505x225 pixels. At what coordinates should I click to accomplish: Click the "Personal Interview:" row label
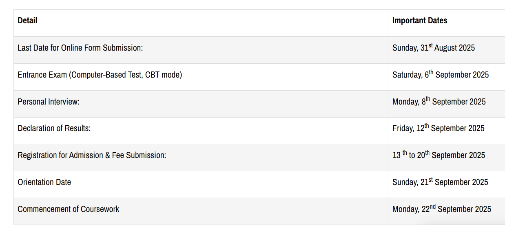pyautogui.click(x=49, y=102)
